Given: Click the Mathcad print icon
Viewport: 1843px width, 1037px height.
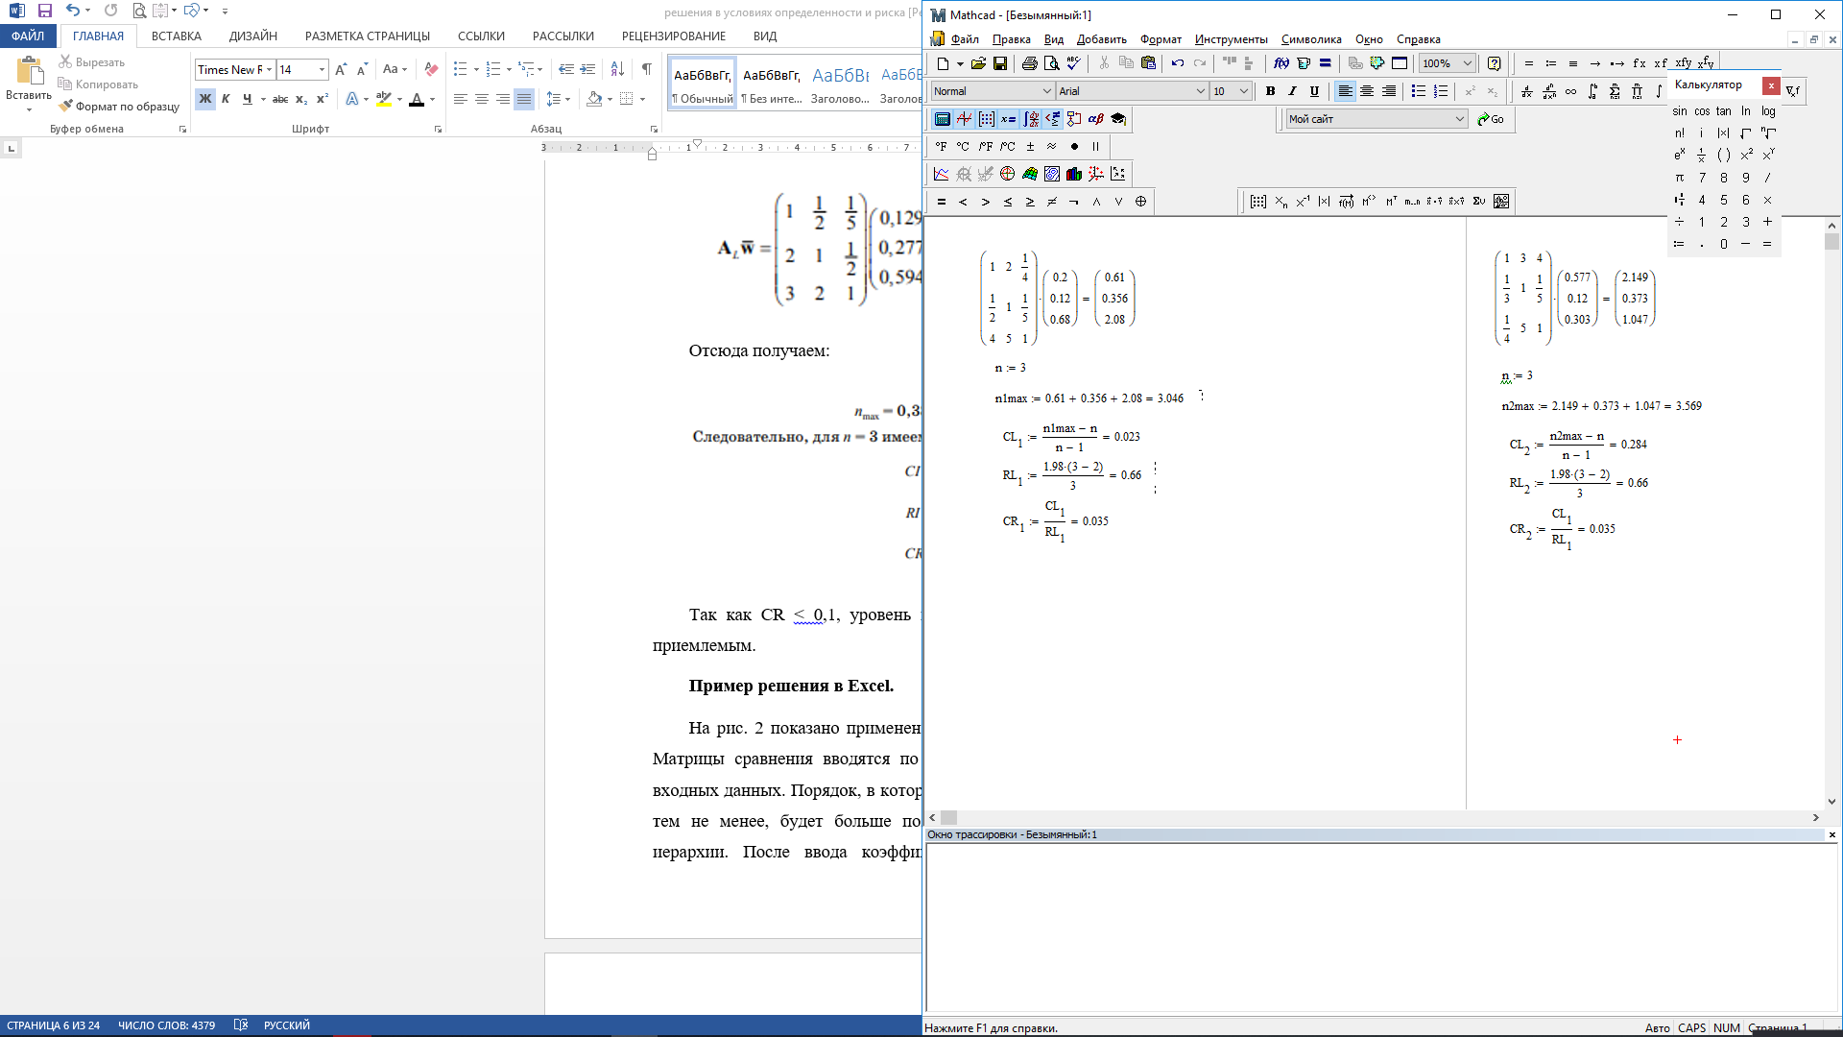Looking at the screenshot, I should pyautogui.click(x=1029, y=63).
